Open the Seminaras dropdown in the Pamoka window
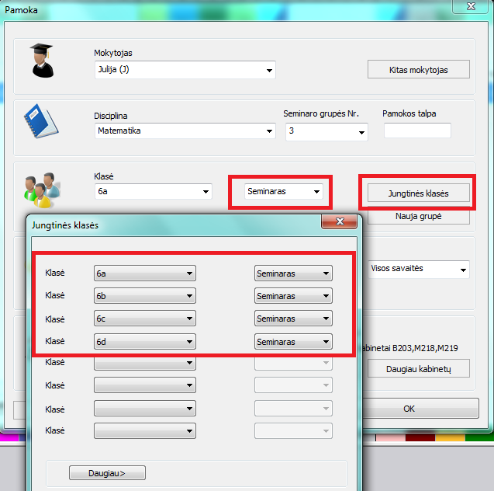 [x=283, y=191]
